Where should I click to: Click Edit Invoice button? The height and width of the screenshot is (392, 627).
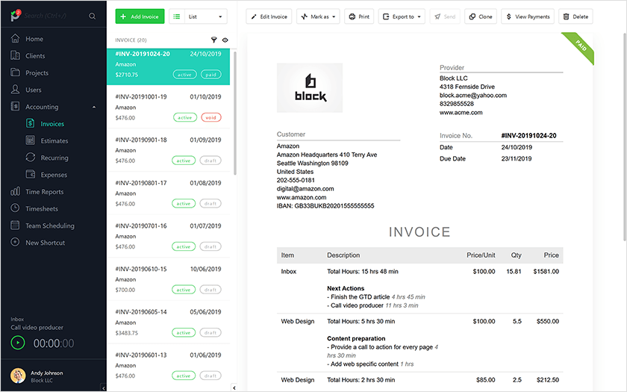[269, 16]
